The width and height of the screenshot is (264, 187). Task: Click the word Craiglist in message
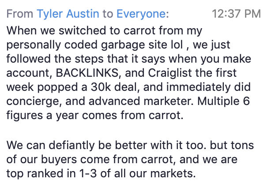[x=170, y=73]
